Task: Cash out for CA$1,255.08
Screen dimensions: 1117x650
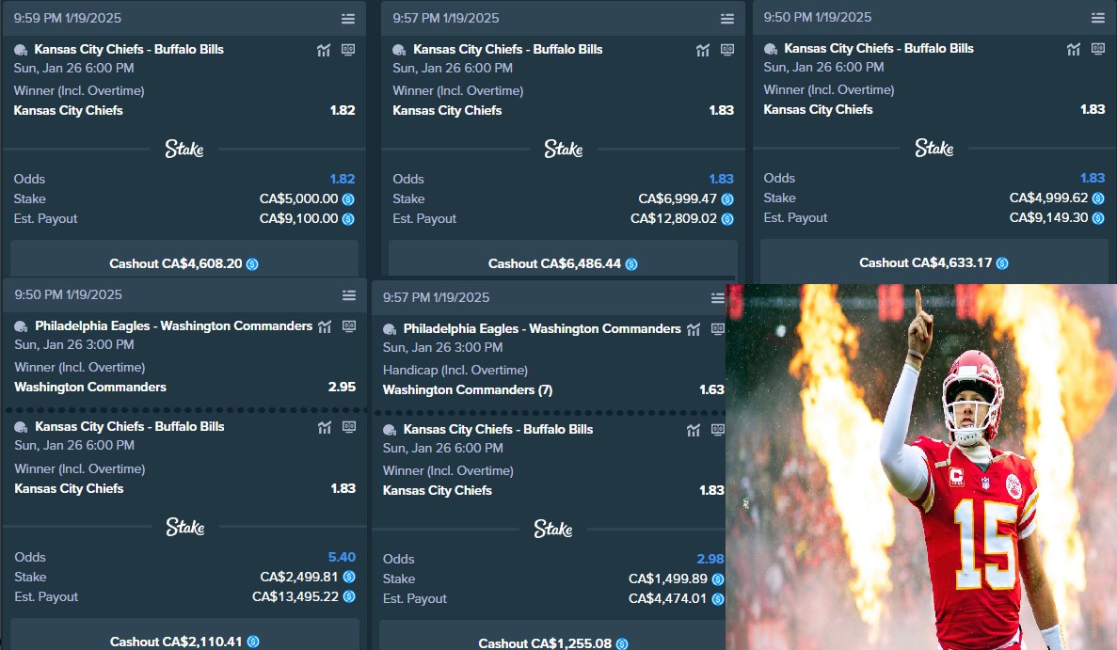Action: tap(552, 637)
